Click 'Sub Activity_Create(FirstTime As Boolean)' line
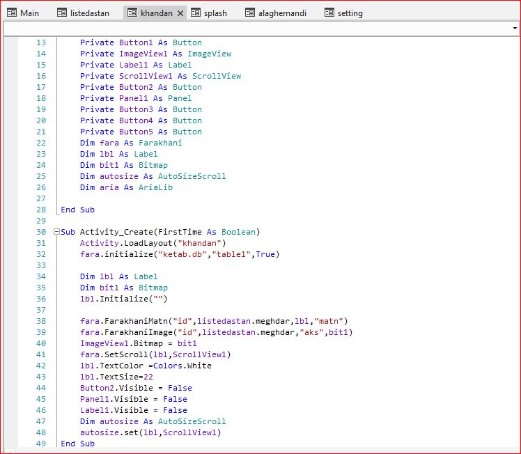This screenshot has width=521, height=454. tap(160, 232)
